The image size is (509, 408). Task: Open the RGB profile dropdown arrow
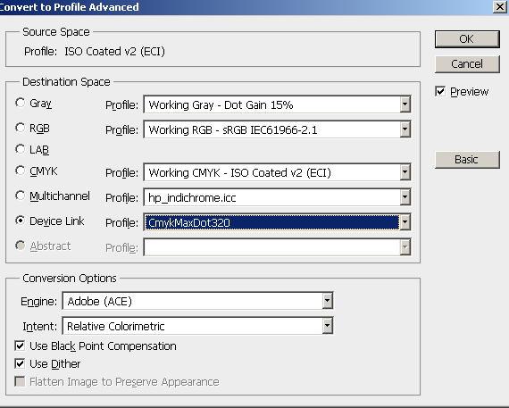coord(405,129)
